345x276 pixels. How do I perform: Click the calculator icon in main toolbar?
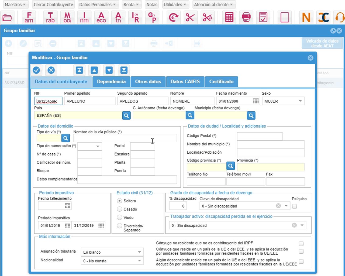[x=229, y=18]
